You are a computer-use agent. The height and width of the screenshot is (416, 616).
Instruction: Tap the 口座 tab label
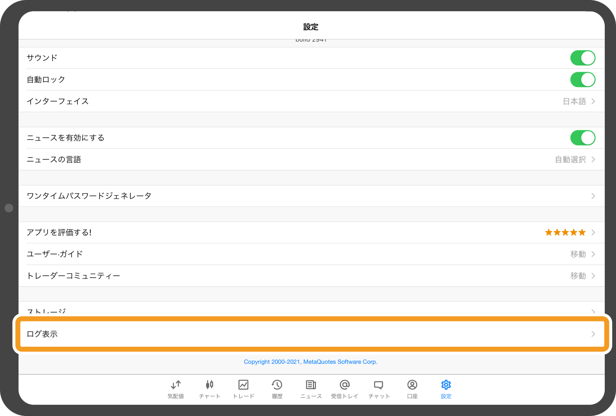click(x=412, y=396)
